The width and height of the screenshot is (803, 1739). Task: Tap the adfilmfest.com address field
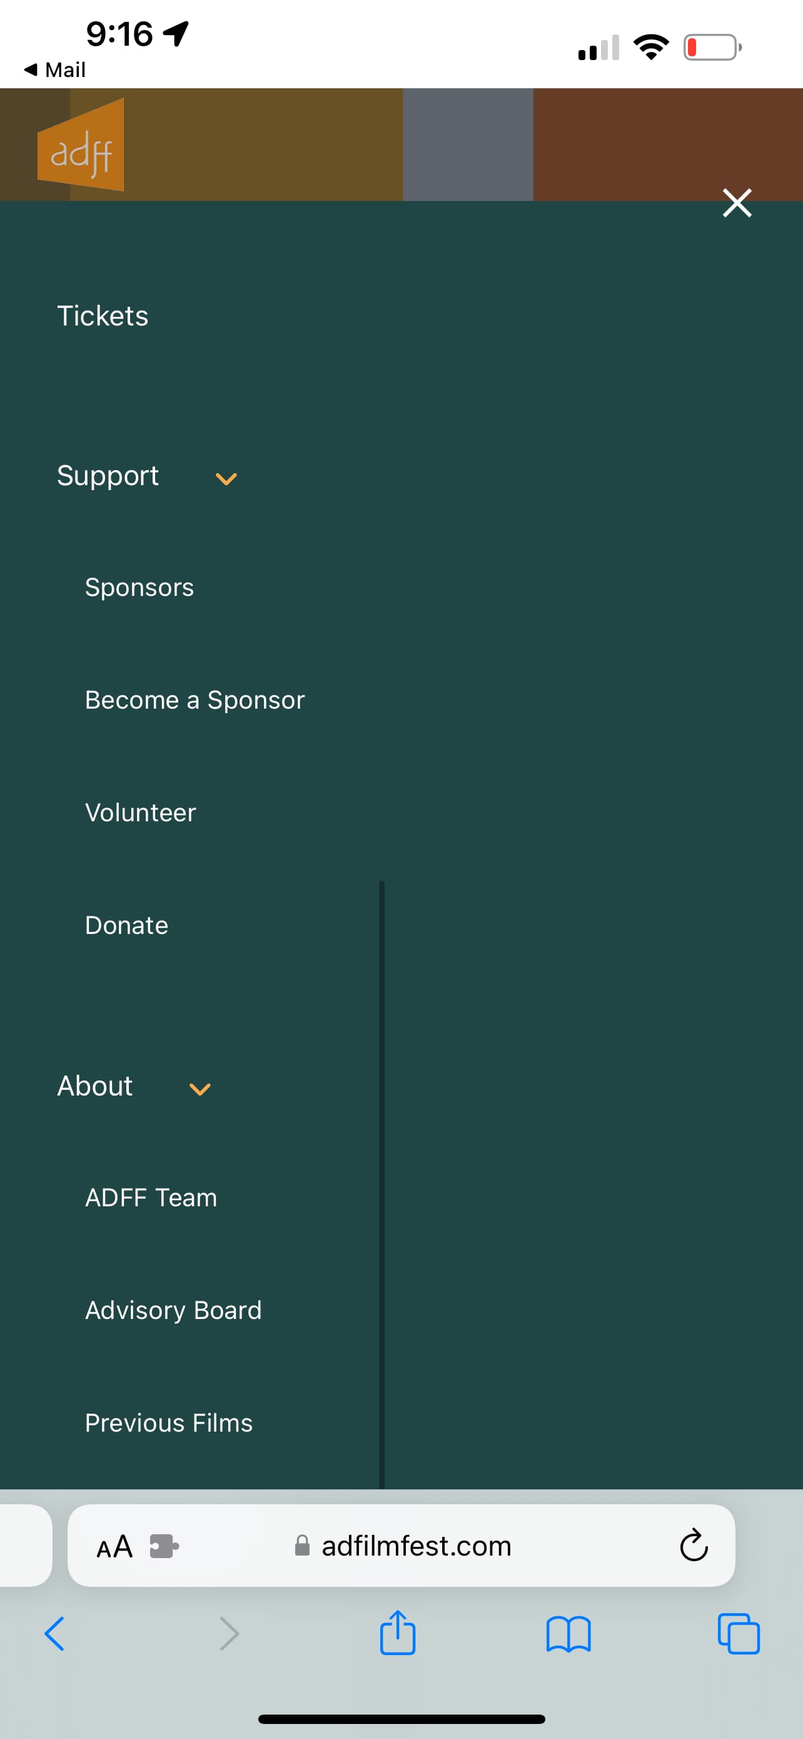tap(402, 1545)
